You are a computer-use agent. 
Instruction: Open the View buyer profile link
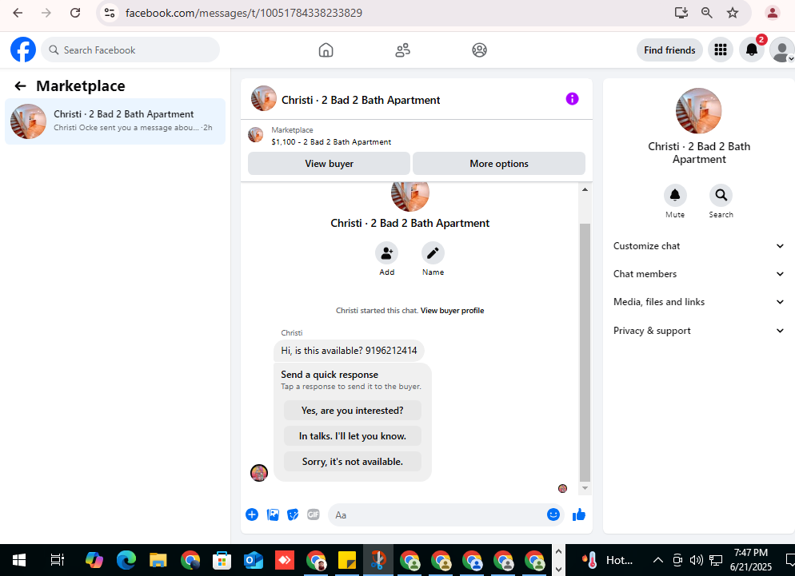click(452, 311)
